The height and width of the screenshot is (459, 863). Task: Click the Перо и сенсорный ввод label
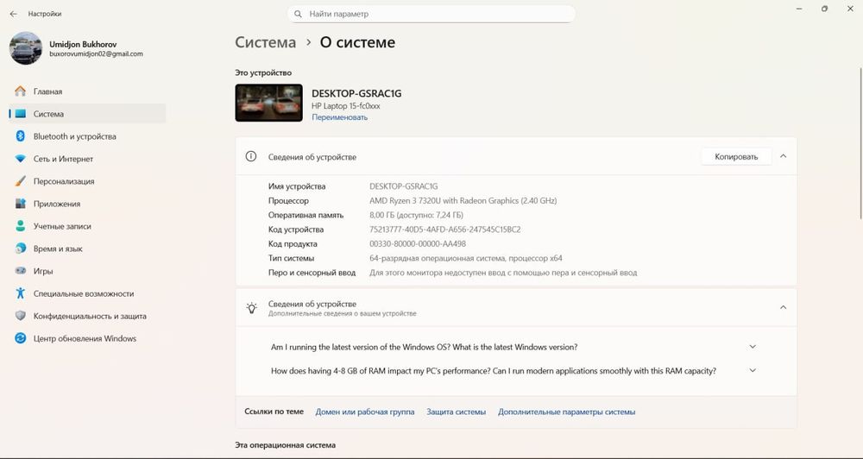[x=312, y=272]
